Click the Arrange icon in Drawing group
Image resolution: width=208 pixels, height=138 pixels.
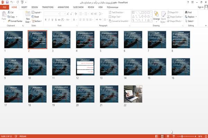(x=156, y=14)
